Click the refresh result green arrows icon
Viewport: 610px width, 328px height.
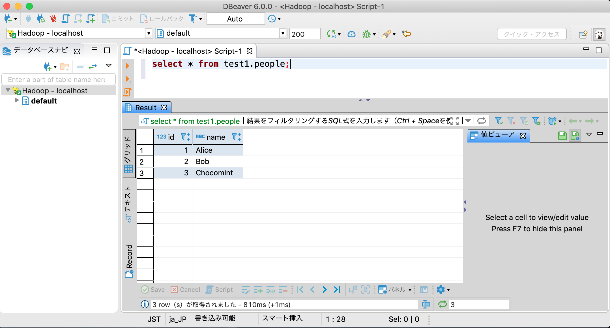click(443, 304)
